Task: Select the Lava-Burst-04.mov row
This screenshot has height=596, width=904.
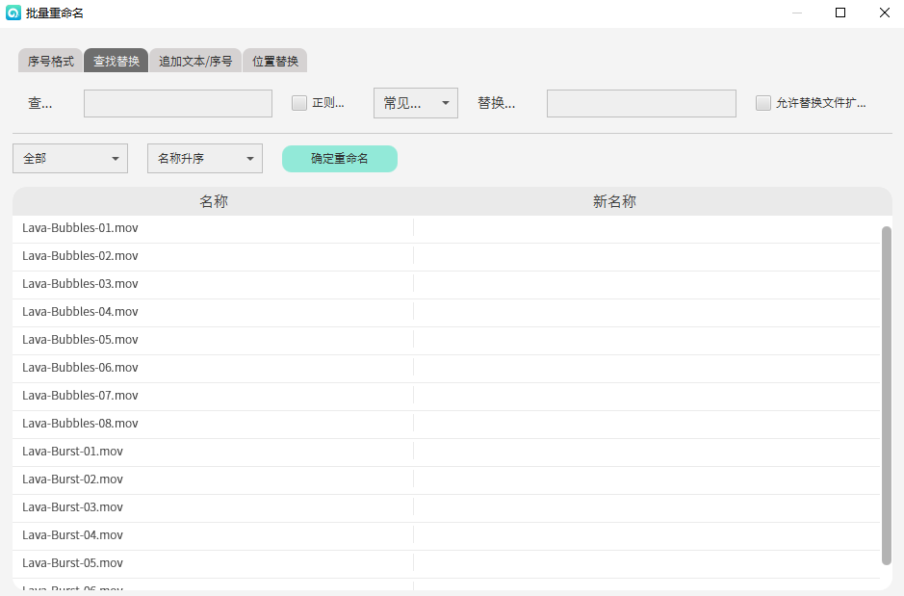Action: (447, 535)
